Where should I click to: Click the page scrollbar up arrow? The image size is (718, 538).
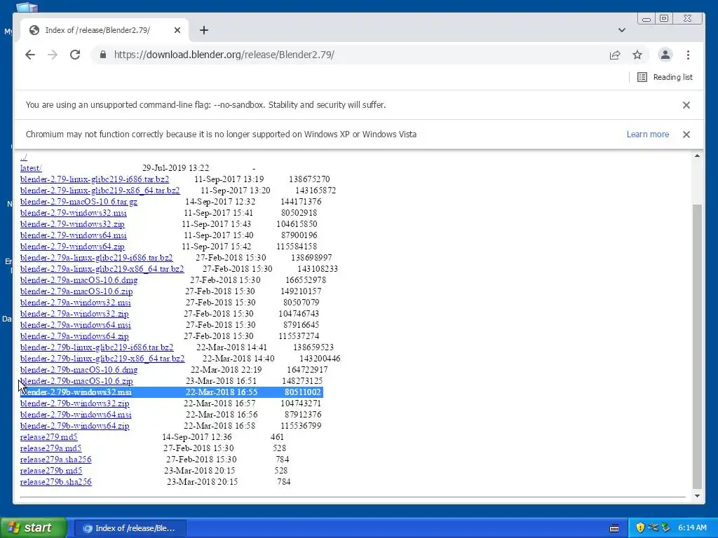(x=697, y=156)
